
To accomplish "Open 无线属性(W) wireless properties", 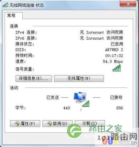I will point(79,78).
